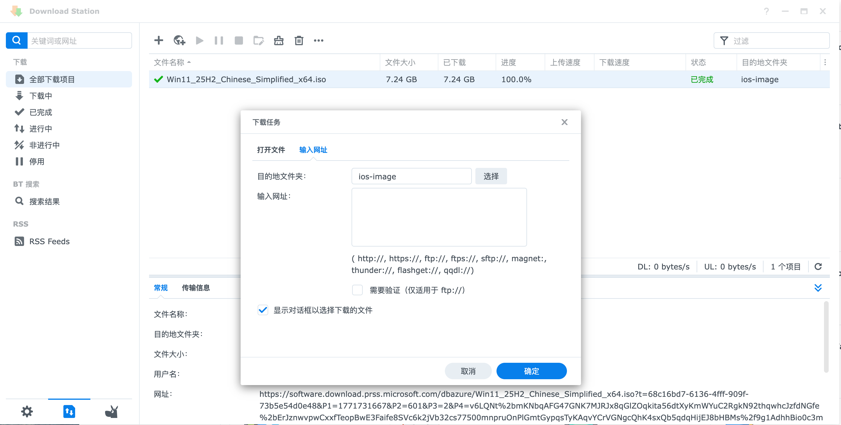Click the eMule donkey icon at bottom

click(x=111, y=411)
